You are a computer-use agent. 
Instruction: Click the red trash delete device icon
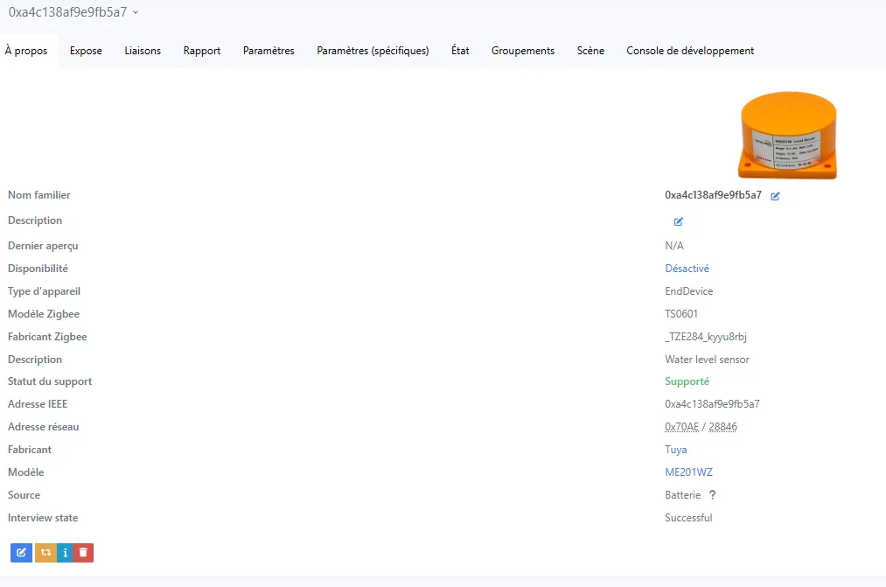tap(83, 553)
